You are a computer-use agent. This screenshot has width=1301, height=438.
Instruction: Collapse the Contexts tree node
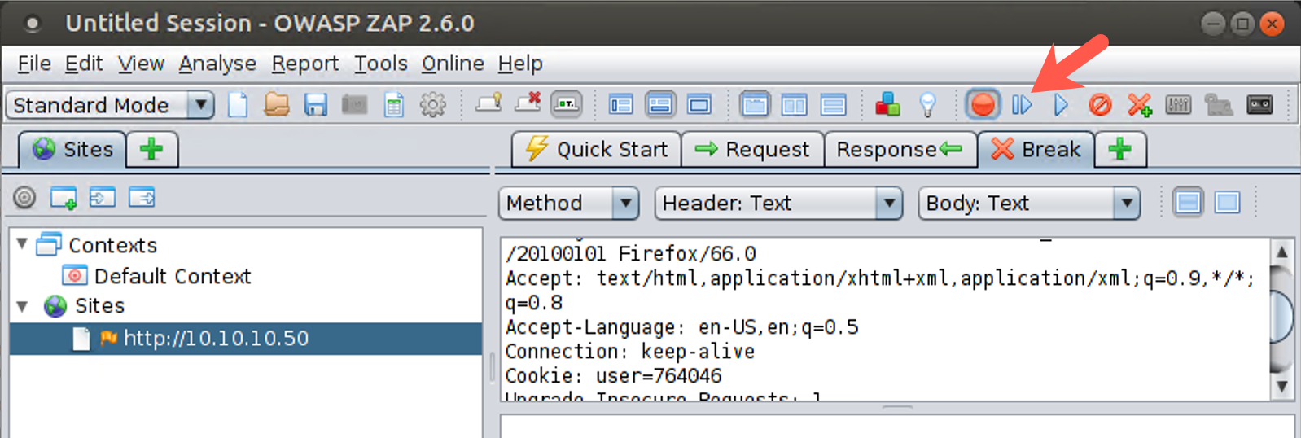tap(23, 243)
